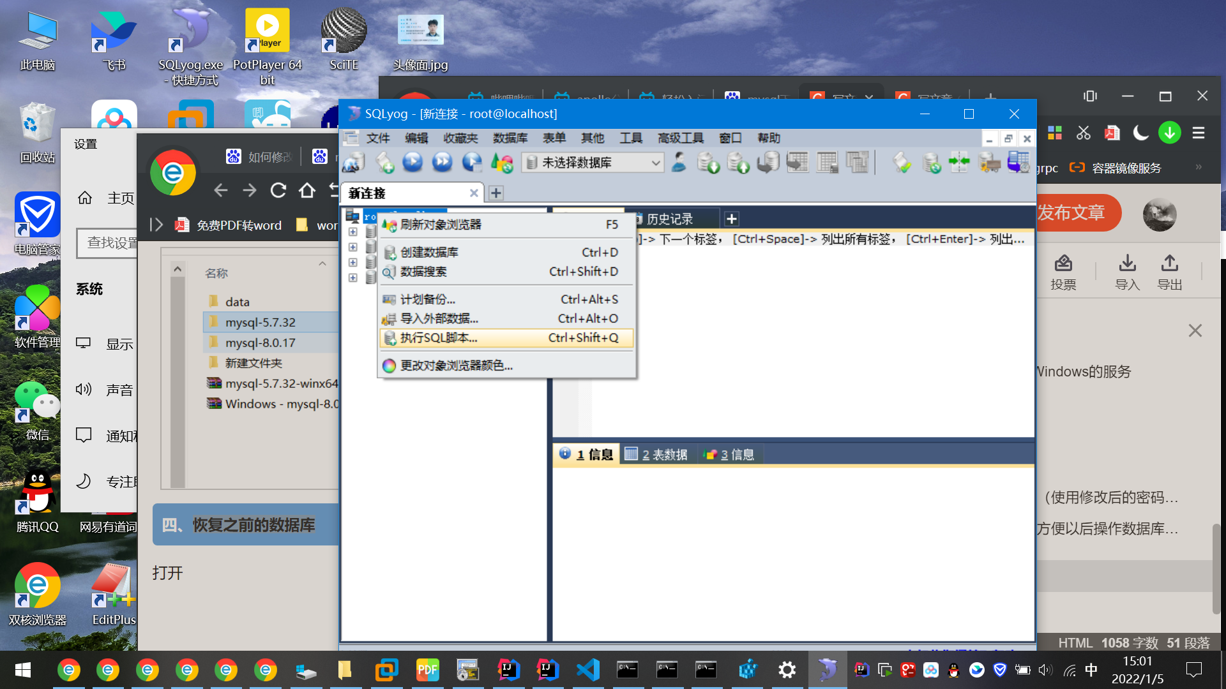Select the 1 信息 result tab
1226x689 pixels.
pyautogui.click(x=586, y=454)
